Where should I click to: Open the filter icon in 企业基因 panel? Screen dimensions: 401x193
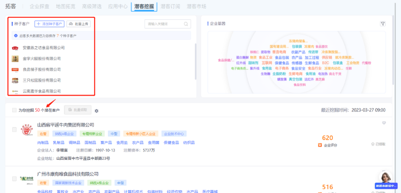(x=383, y=23)
